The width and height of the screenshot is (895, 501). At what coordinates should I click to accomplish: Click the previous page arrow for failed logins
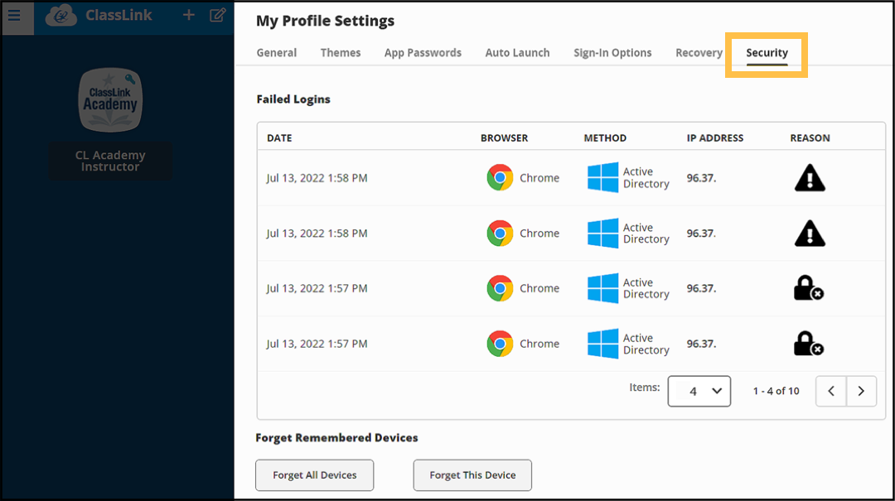coord(831,390)
